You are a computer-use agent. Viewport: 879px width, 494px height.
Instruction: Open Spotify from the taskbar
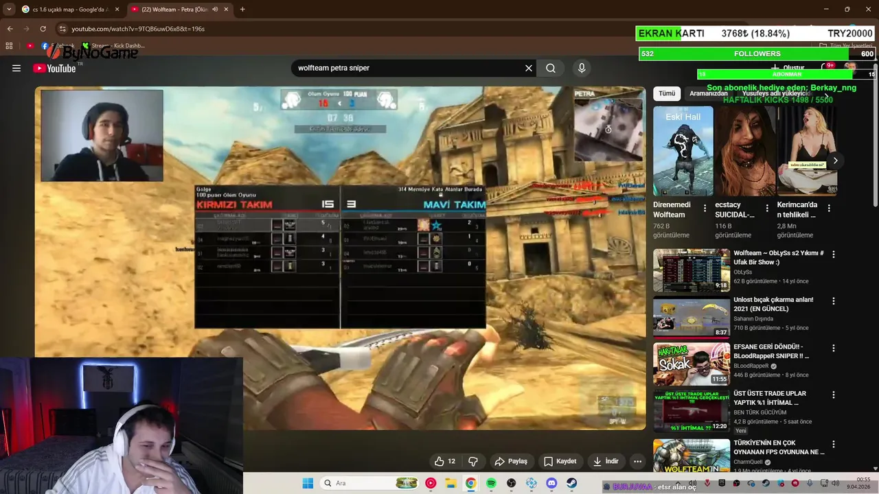click(x=491, y=483)
